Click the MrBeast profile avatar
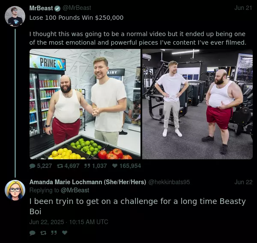Image resolution: width=257 pixels, height=243 pixels. [15, 16]
